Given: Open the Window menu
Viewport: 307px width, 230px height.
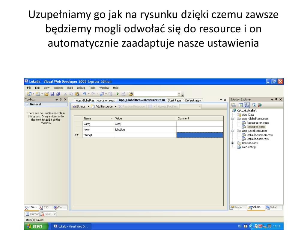Looking at the screenshot, I should (104, 88).
